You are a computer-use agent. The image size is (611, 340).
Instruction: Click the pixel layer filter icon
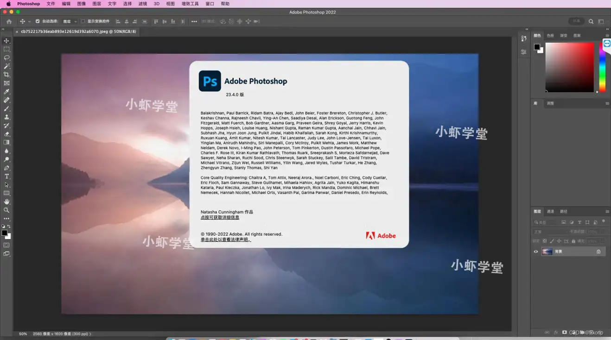tap(564, 222)
